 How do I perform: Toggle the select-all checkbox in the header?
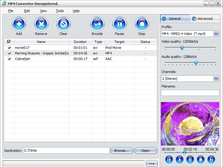pyautogui.click(x=9, y=42)
